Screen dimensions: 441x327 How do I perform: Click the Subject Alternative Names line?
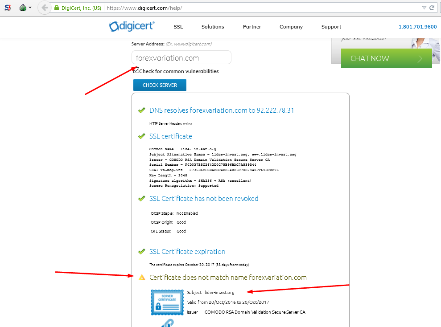(223, 155)
